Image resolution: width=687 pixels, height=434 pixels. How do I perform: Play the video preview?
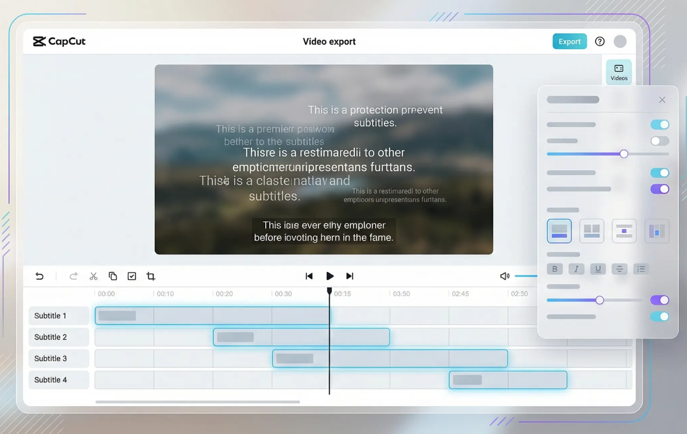[x=330, y=276]
